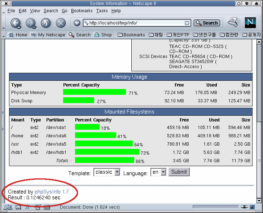Open the Bookmarks menu in menu bar

point(82,11)
